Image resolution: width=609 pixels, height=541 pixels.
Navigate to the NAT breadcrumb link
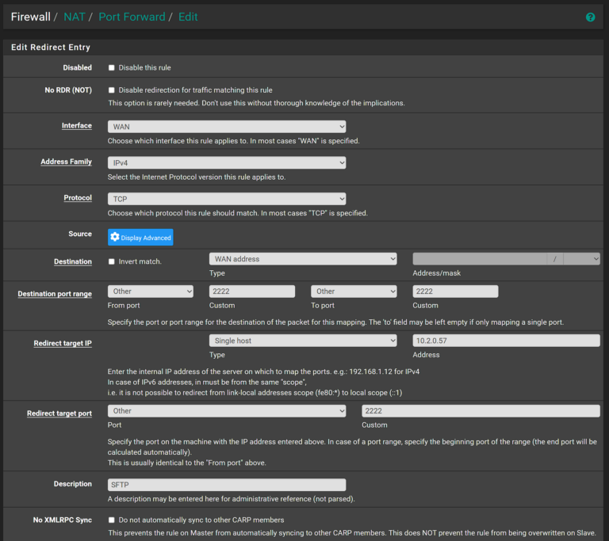pos(74,17)
